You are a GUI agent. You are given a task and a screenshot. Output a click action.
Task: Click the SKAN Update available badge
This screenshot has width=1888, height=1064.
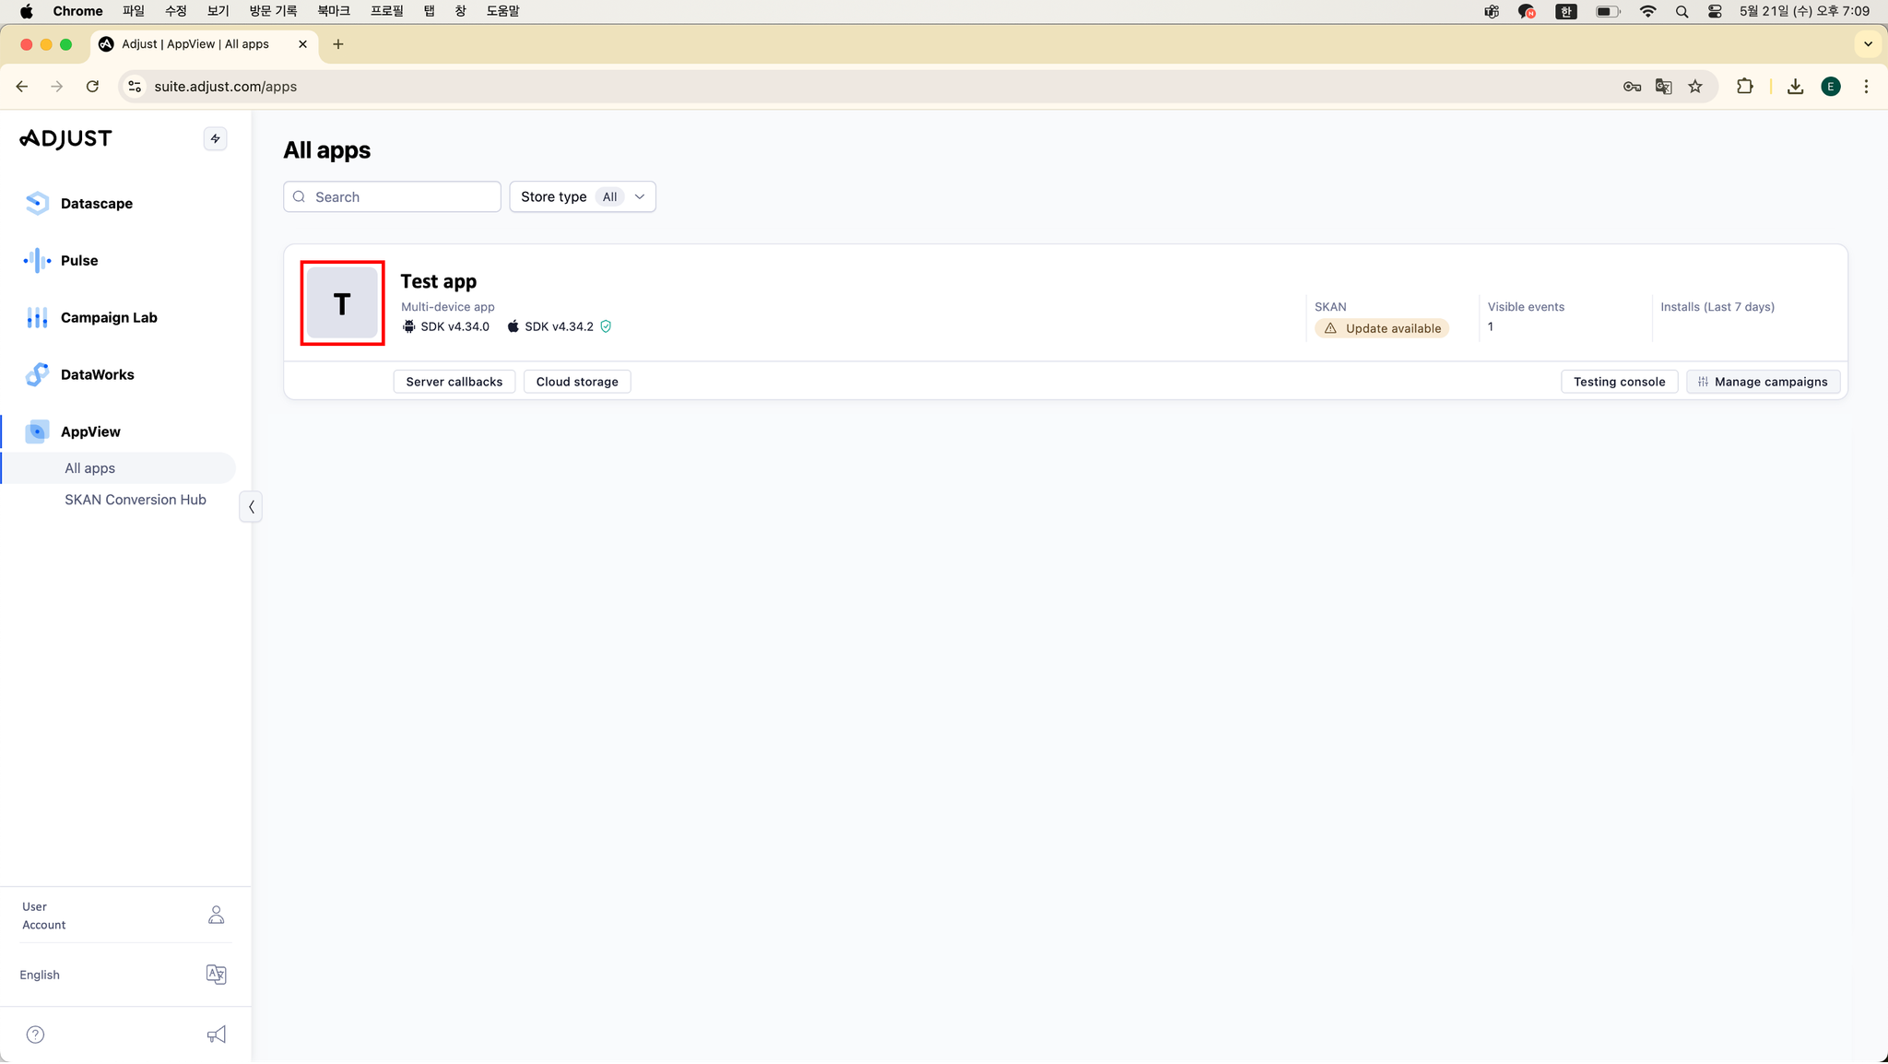pyautogui.click(x=1382, y=328)
